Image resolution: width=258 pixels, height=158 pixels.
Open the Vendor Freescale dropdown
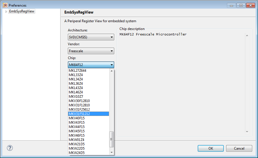tap(91, 51)
